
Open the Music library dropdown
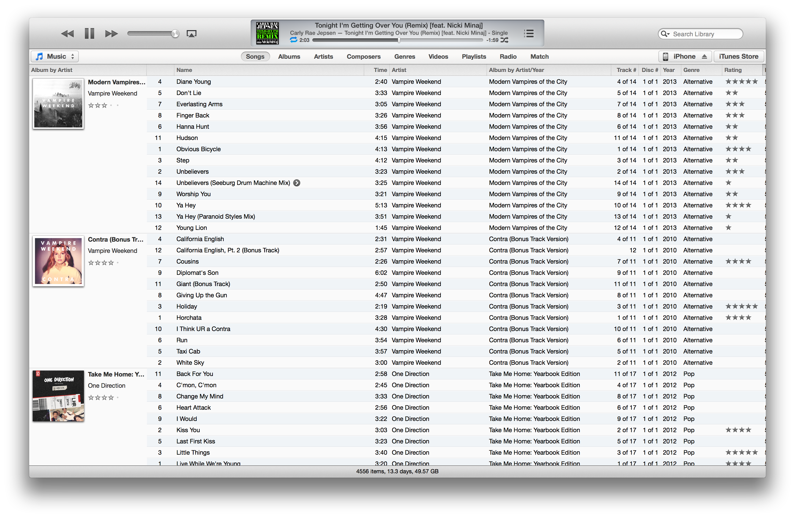[55, 57]
